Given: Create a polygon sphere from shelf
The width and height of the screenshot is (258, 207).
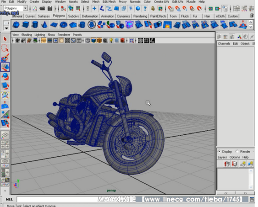Looking at the screenshot, I should pyautogui.click(x=16, y=25).
